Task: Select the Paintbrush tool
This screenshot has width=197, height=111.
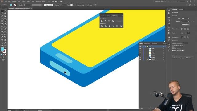Action: click(x=5, y=21)
